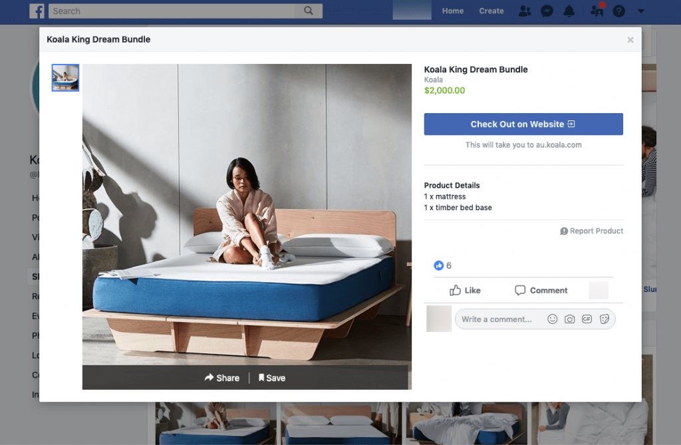Viewport: 681px width, 445px height.
Task: Click the Facebook logo icon
Action: point(37,11)
